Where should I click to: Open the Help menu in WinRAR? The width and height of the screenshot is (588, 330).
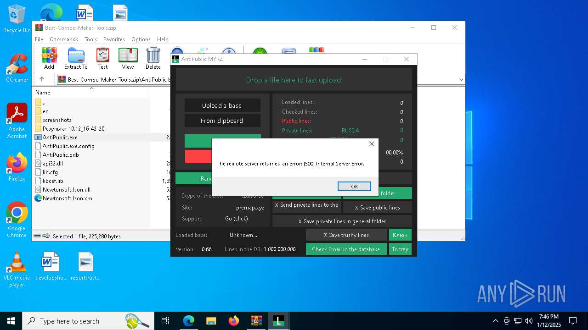(163, 39)
